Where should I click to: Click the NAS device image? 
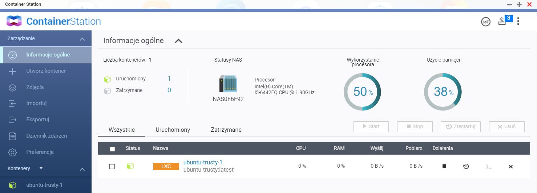228,84
